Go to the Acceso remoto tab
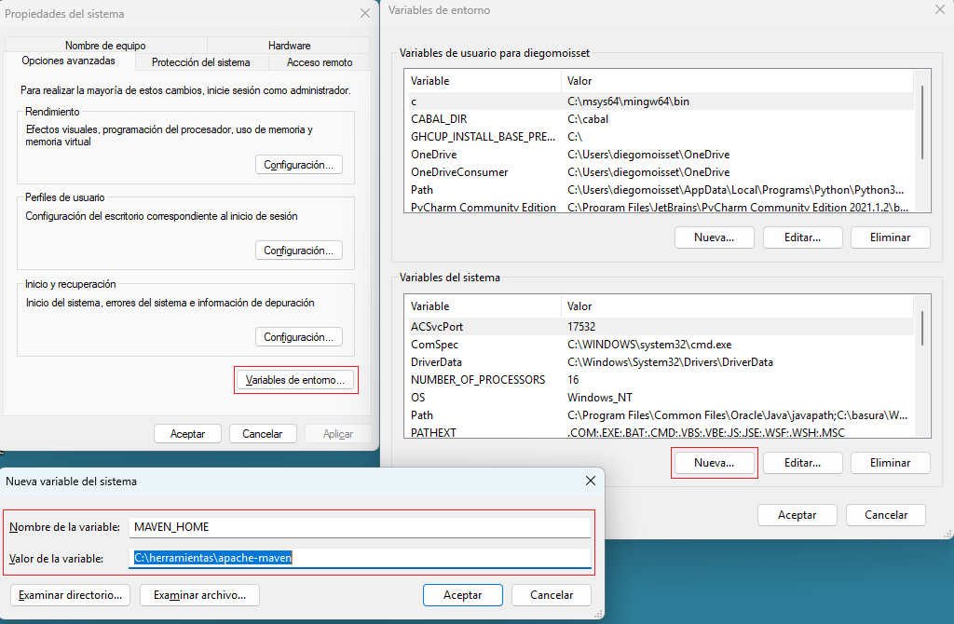 [x=320, y=62]
